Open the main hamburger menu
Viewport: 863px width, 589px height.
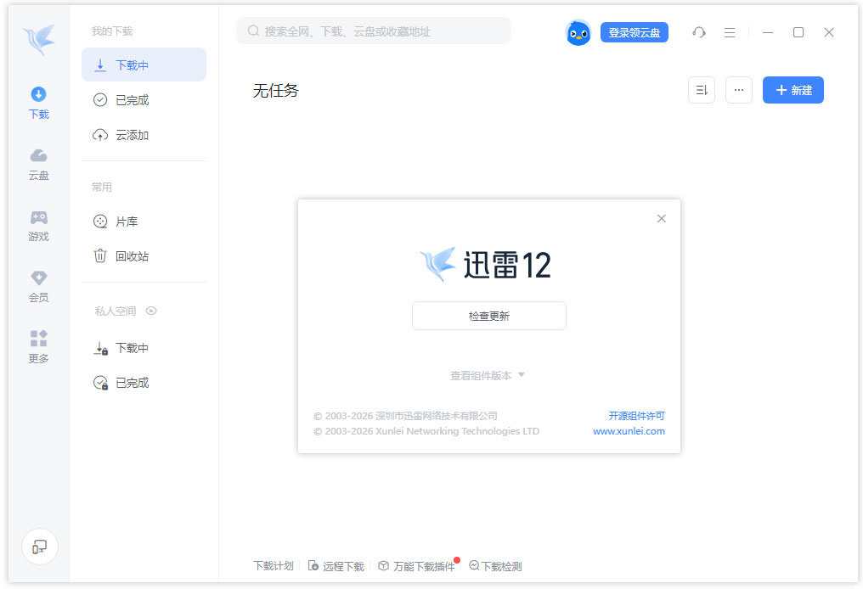pyautogui.click(x=729, y=32)
